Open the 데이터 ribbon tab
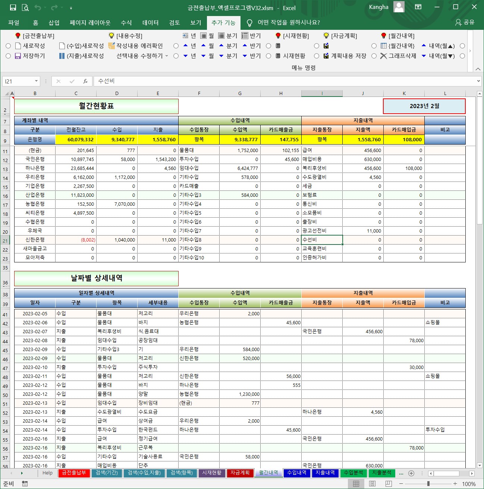 coord(151,23)
